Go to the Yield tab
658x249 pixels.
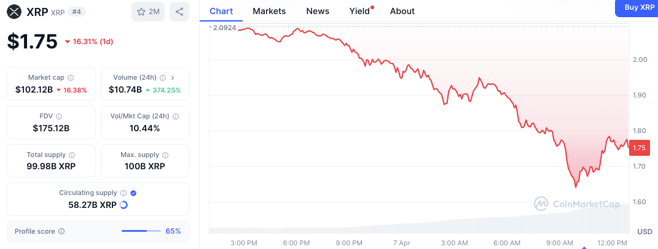pyautogui.click(x=359, y=11)
